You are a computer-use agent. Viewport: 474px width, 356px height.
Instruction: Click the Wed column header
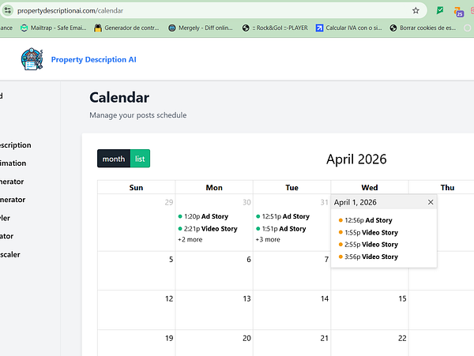pos(370,188)
